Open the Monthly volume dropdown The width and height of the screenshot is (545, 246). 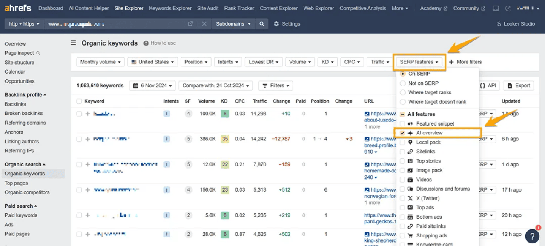click(100, 62)
